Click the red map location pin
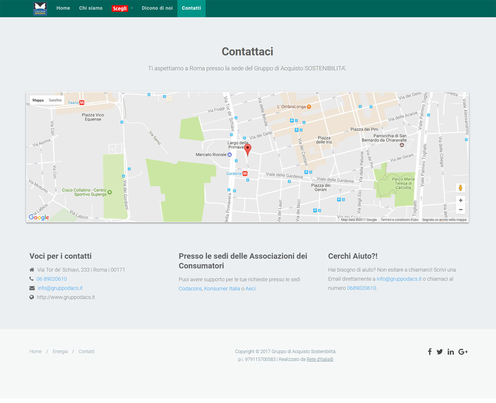The height and width of the screenshot is (403, 496). click(x=248, y=149)
